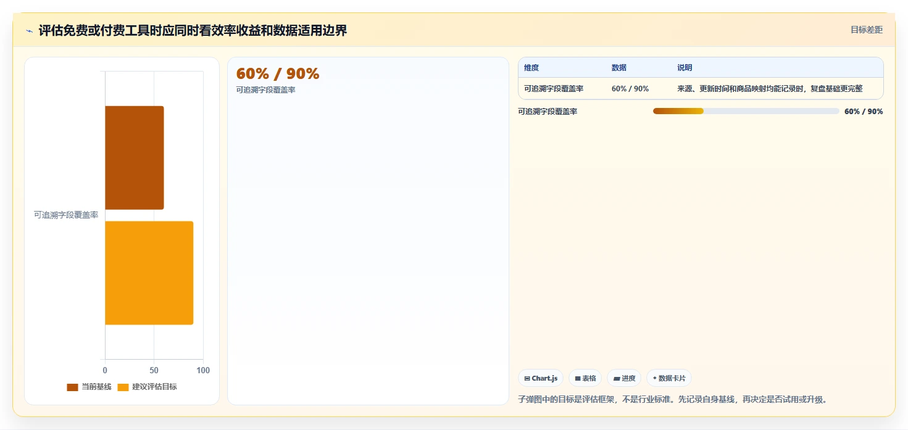Select the Chart.js tag chip

pos(541,378)
